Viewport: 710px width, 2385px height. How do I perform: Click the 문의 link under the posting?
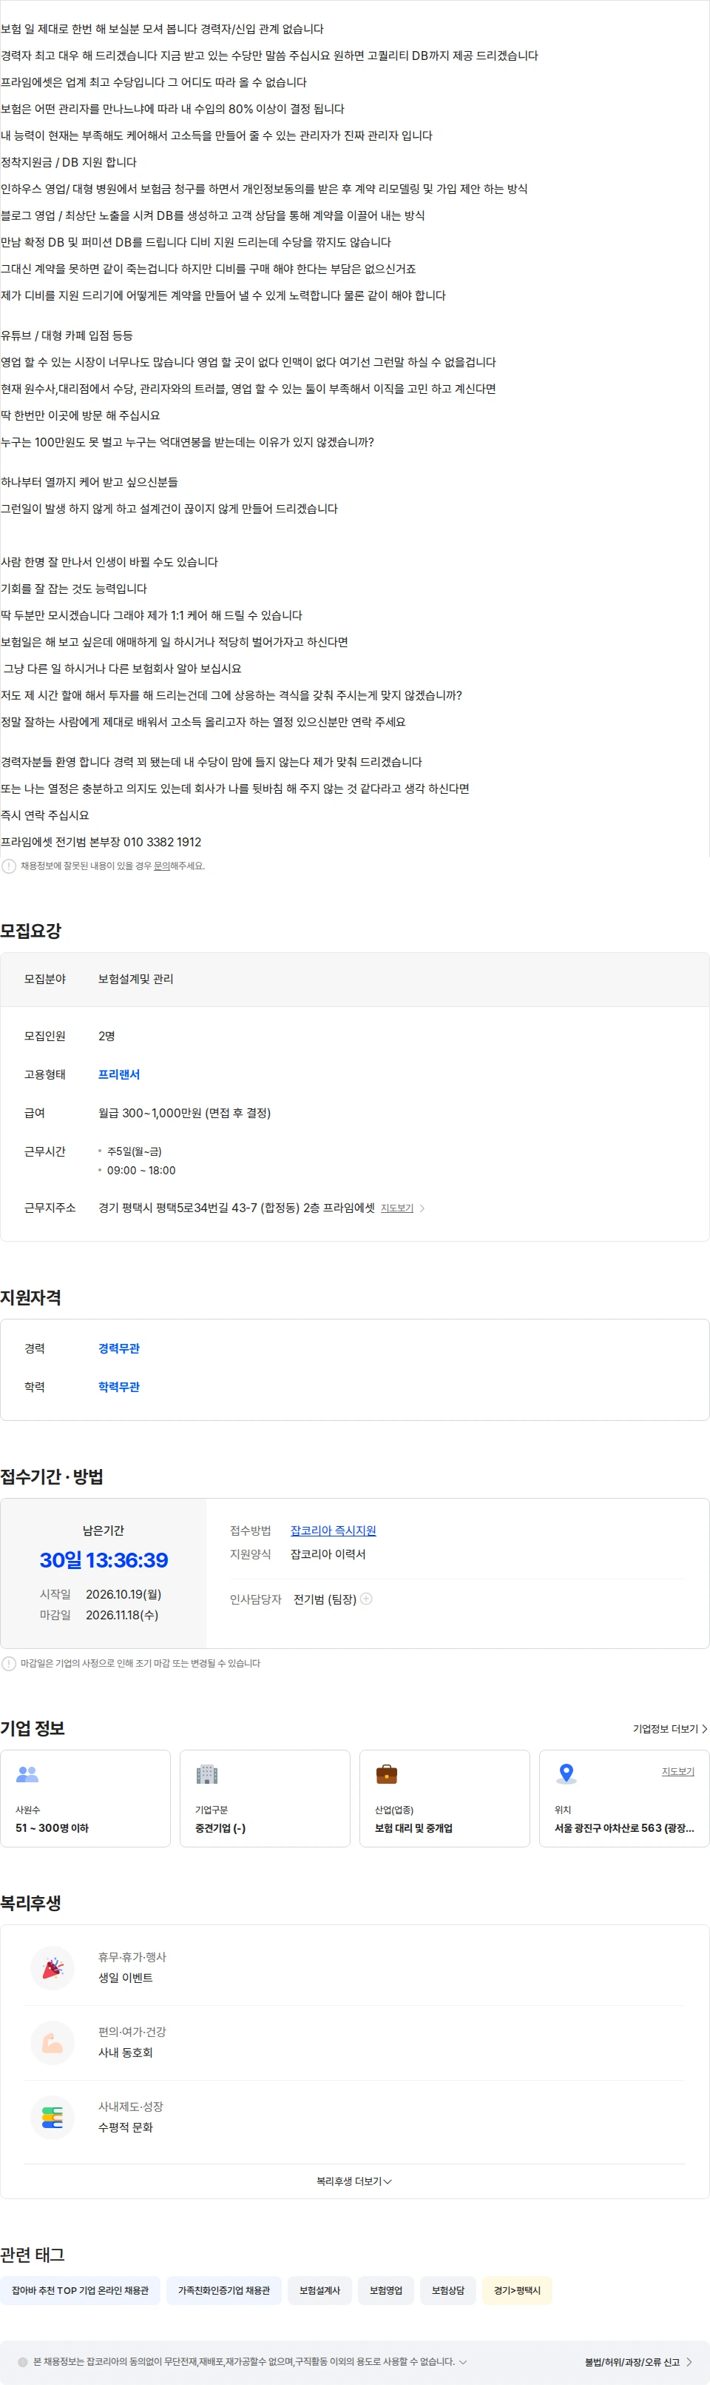(161, 866)
